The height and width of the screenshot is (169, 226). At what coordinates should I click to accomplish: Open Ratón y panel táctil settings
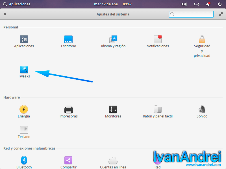click(158, 109)
